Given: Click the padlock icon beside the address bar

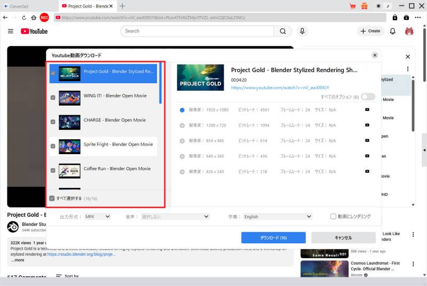Looking at the screenshot, I should point(394,18).
